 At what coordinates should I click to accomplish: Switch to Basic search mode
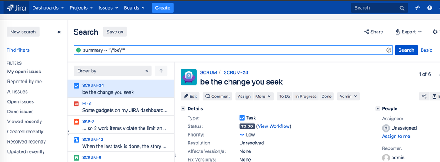click(426, 50)
